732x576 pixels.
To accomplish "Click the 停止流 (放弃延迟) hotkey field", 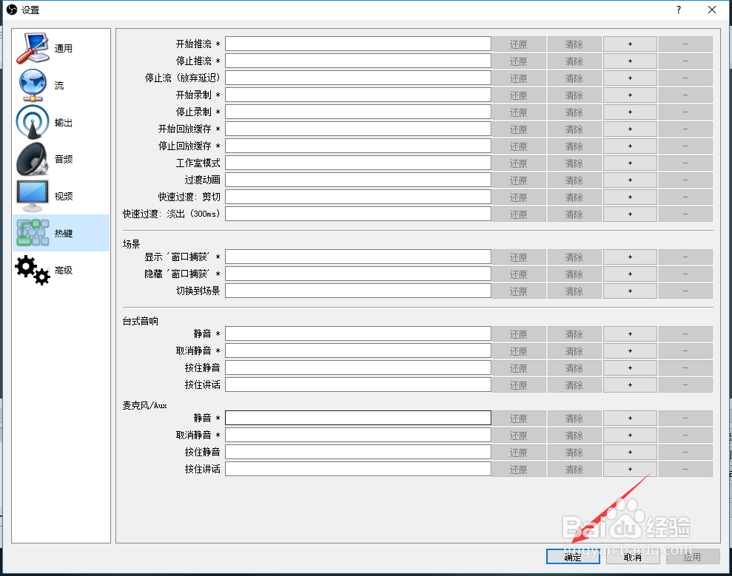I will point(358,78).
